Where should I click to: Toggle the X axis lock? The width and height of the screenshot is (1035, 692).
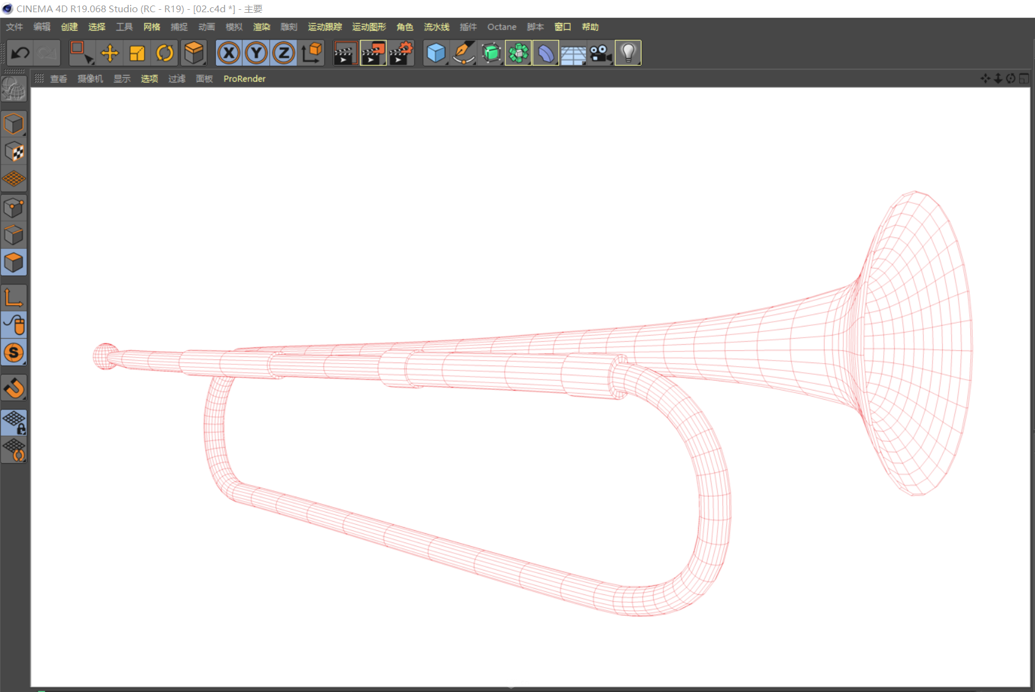coord(229,53)
